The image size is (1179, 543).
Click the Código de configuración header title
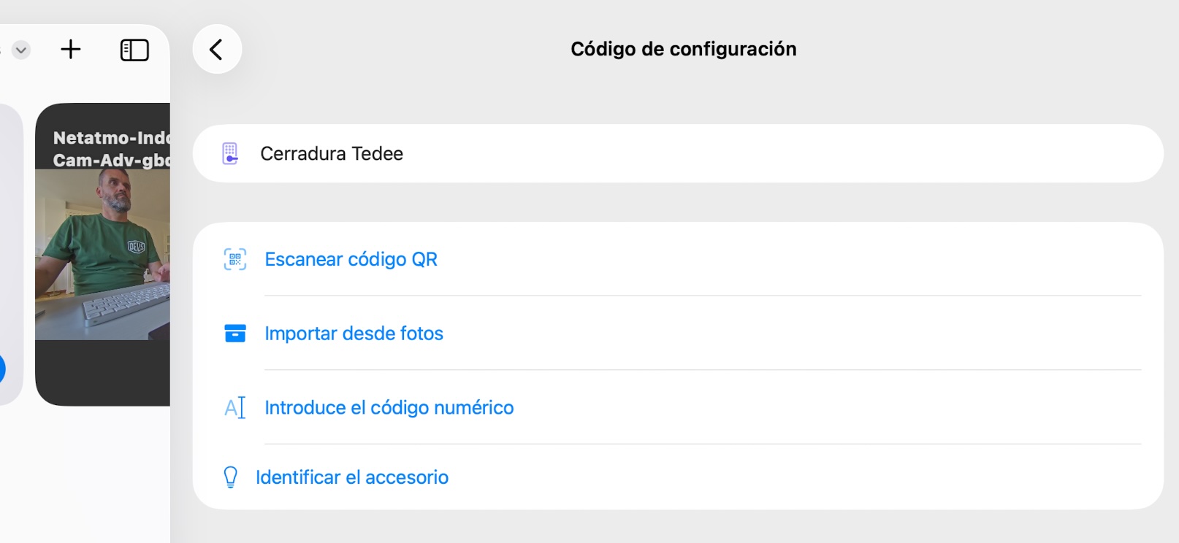tap(683, 49)
